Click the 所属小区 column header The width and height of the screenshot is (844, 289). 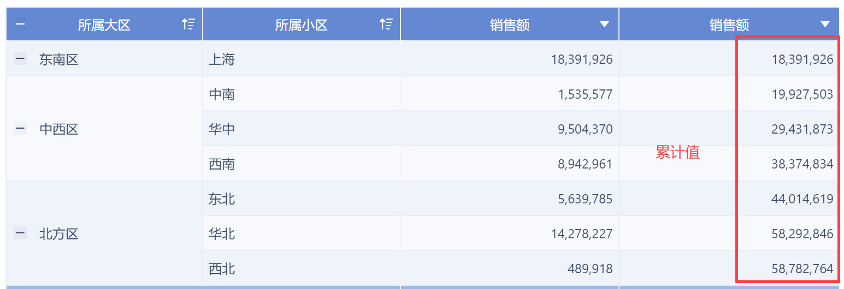coord(301,25)
